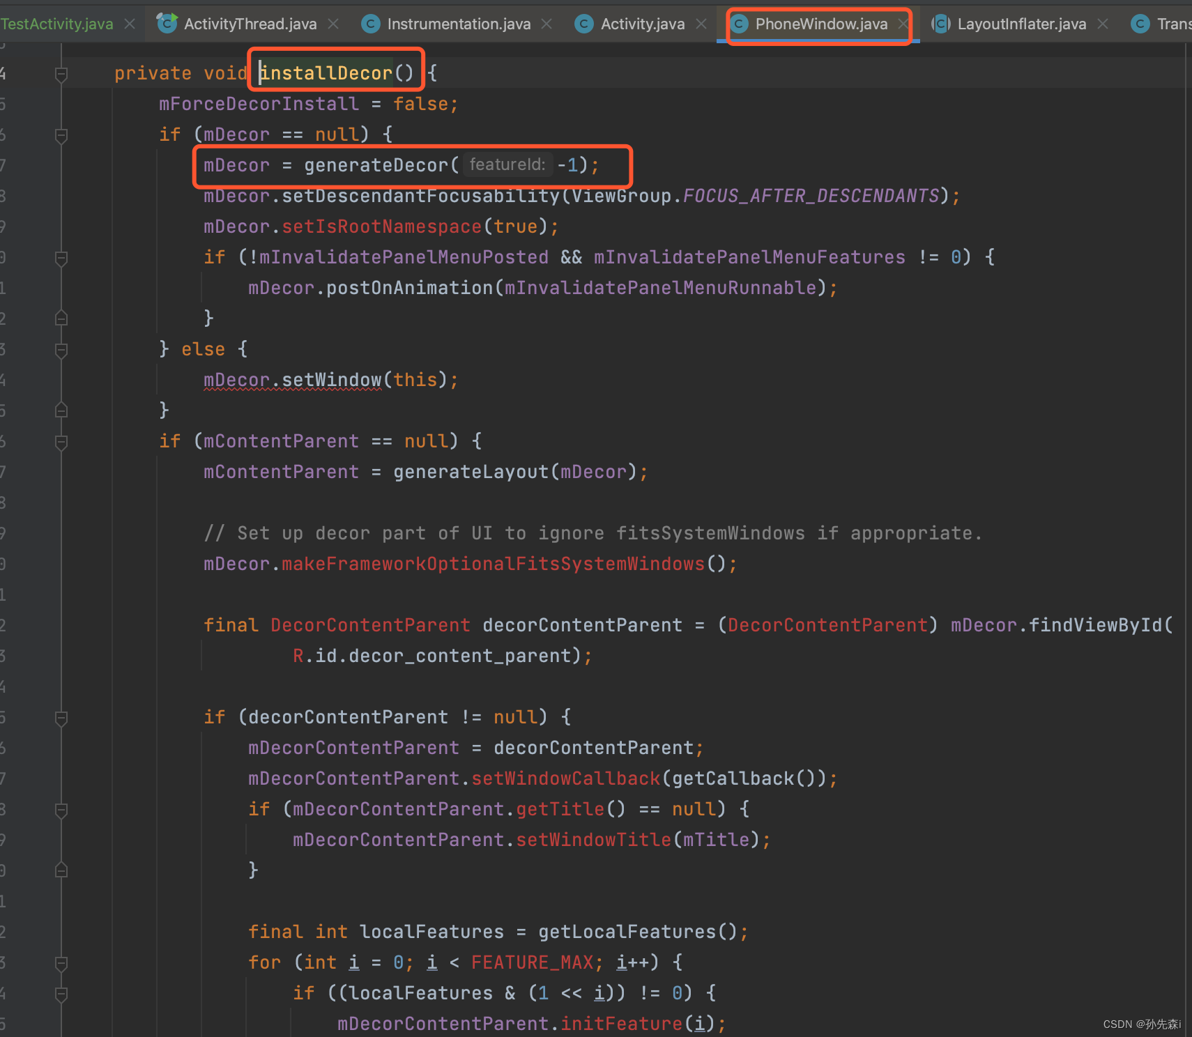Click the 'Set up decor part of UI' comment
Viewport: 1192px width, 1037px height.
pos(593,533)
